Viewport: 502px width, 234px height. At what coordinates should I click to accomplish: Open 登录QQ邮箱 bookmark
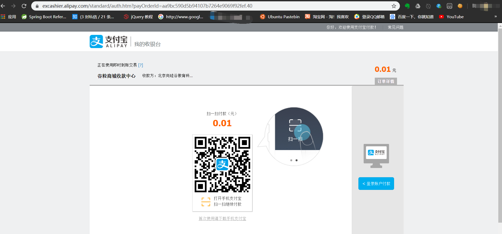click(369, 17)
